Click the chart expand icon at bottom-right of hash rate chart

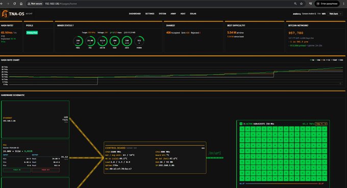pos(340,83)
